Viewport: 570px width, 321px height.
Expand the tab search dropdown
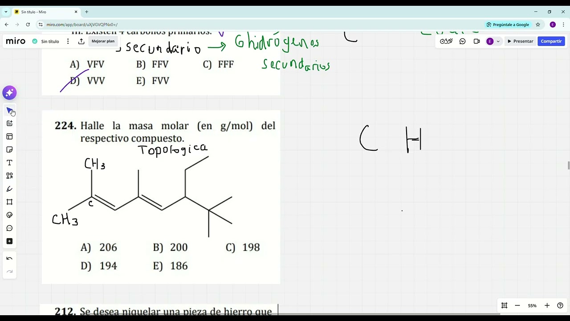pos(6,12)
